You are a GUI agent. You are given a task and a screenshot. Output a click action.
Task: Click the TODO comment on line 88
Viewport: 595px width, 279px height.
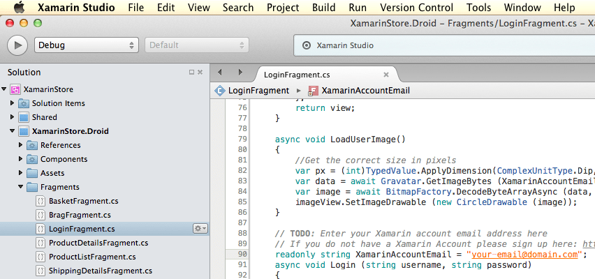[x=411, y=234]
